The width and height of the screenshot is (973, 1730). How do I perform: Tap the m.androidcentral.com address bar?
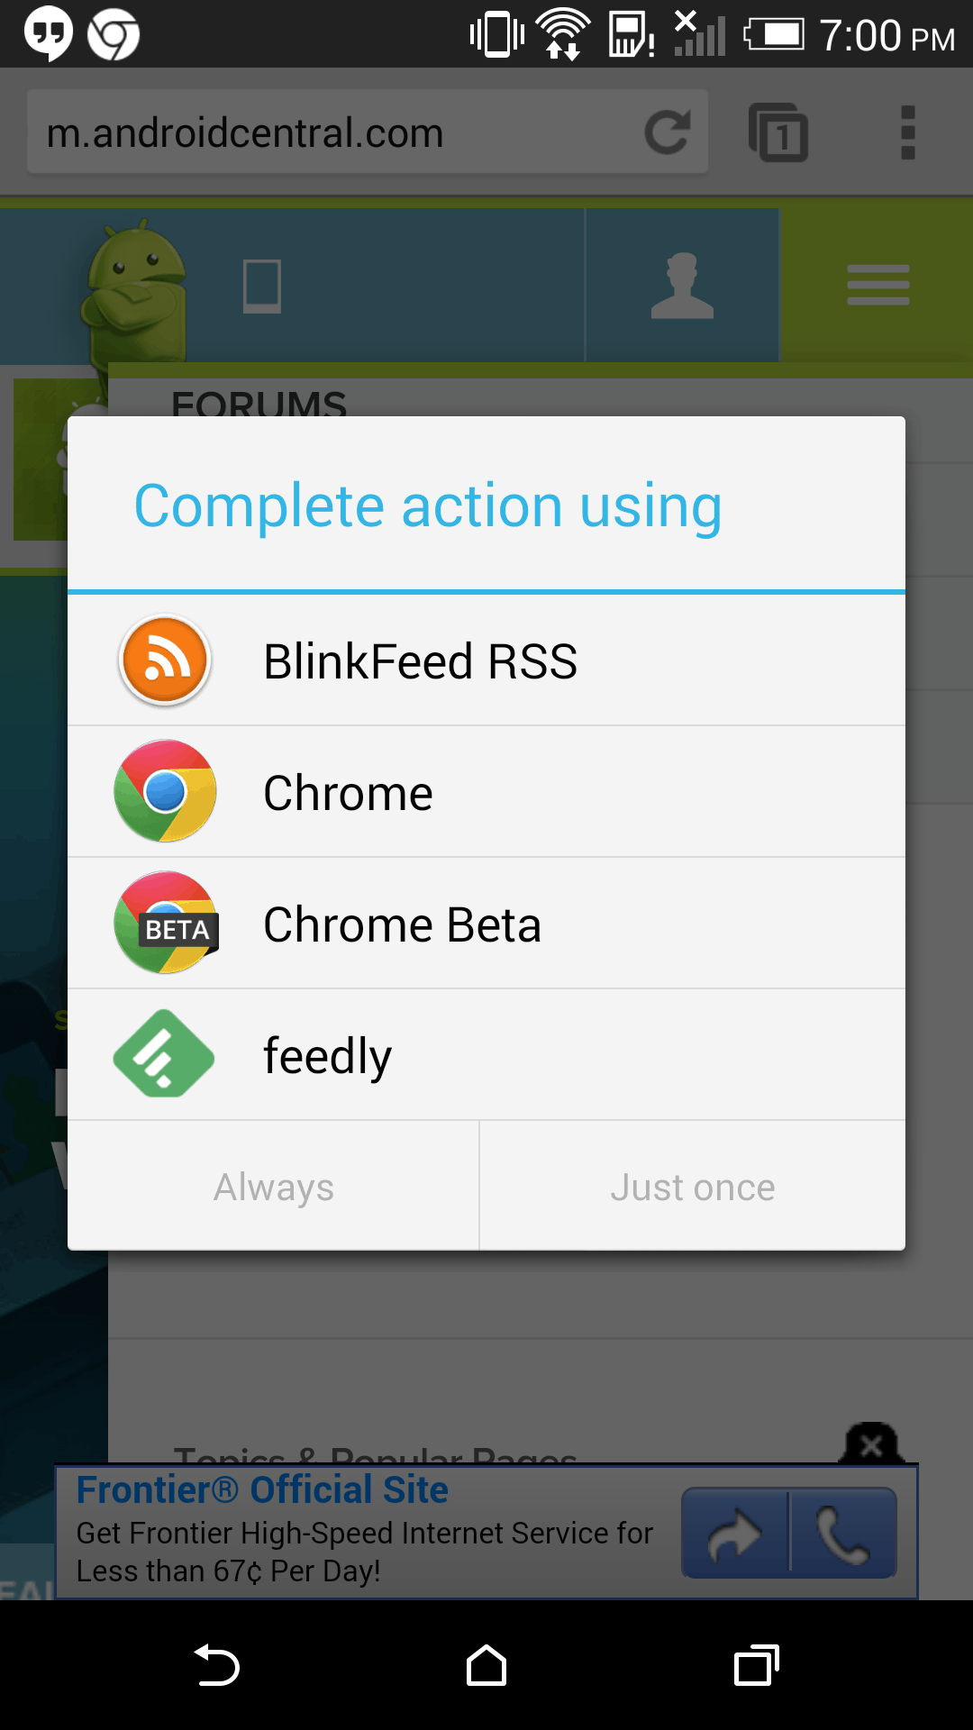coord(333,133)
